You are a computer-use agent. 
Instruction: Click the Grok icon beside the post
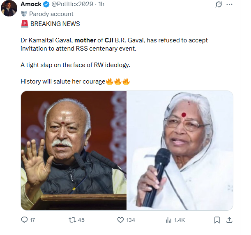(x=219, y=5)
